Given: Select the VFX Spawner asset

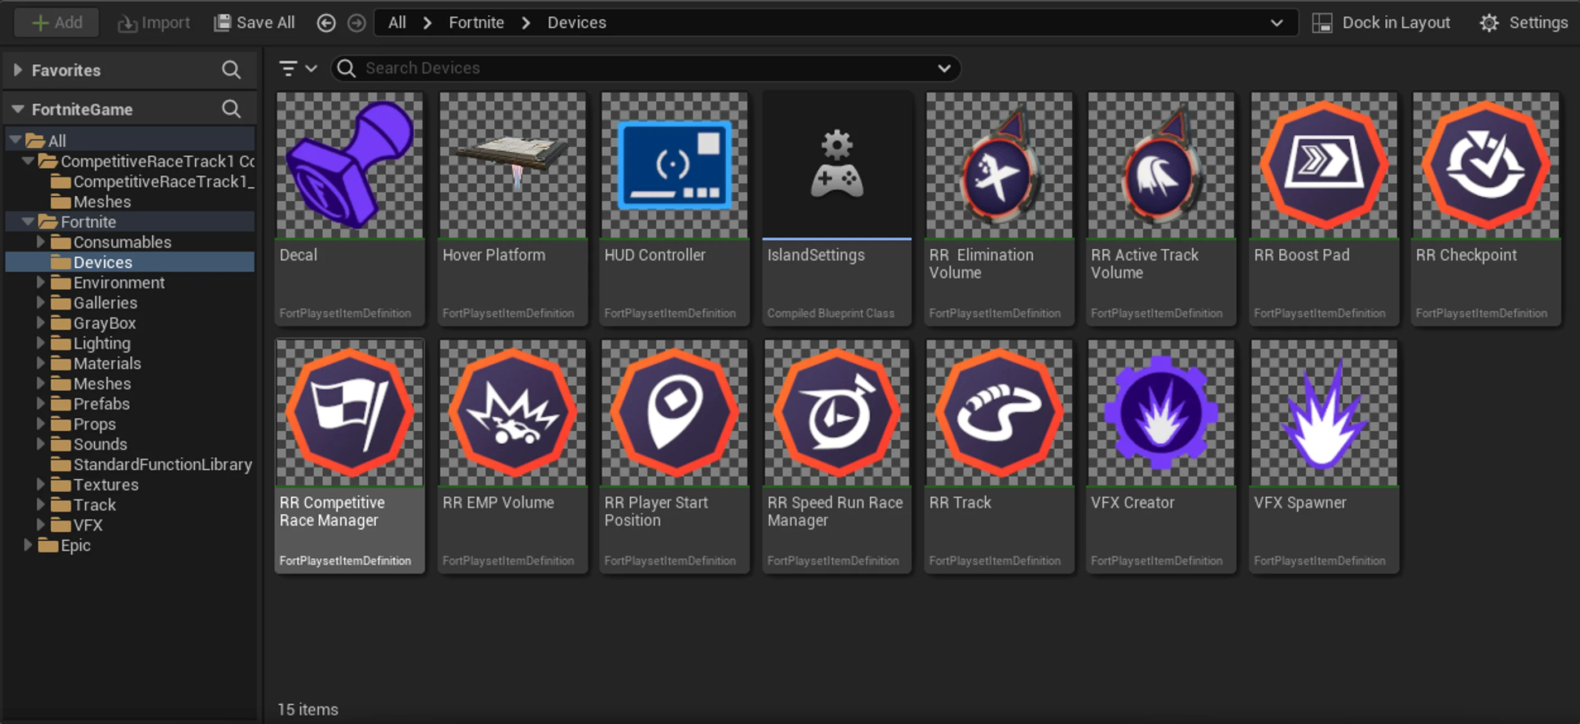Looking at the screenshot, I should click(1324, 456).
